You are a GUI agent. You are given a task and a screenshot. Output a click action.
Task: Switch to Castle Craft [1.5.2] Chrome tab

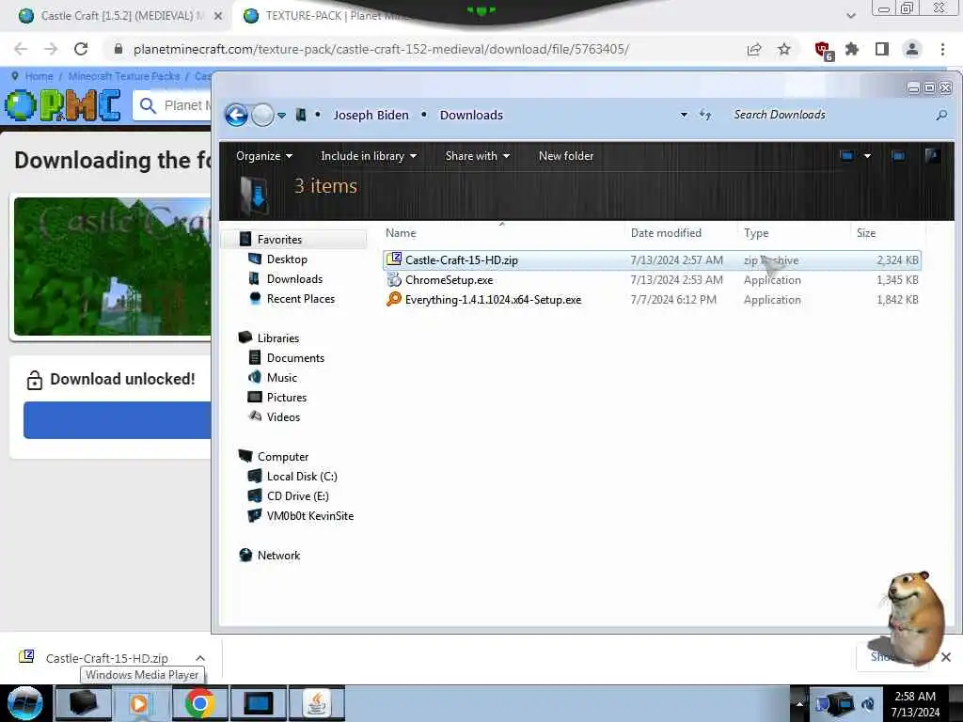117,16
